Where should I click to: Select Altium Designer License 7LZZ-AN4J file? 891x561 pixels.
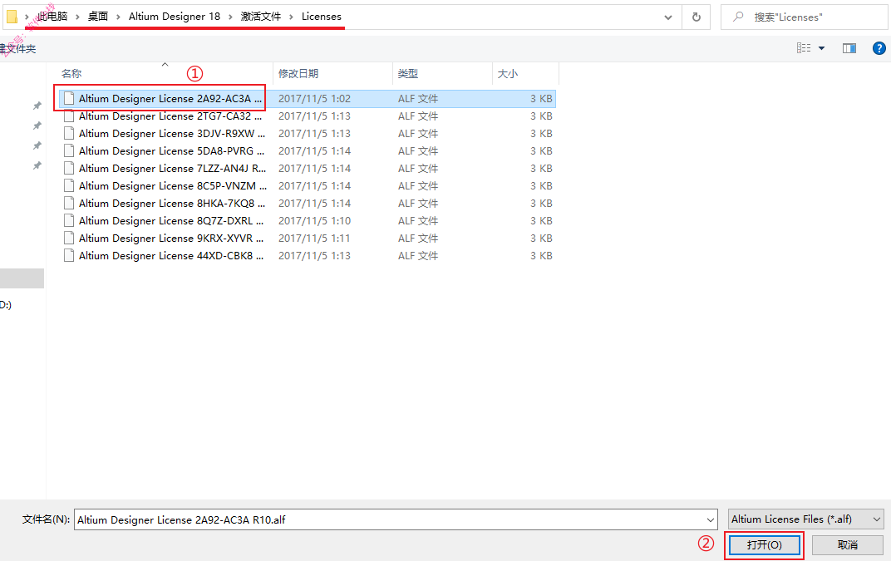tap(308, 168)
